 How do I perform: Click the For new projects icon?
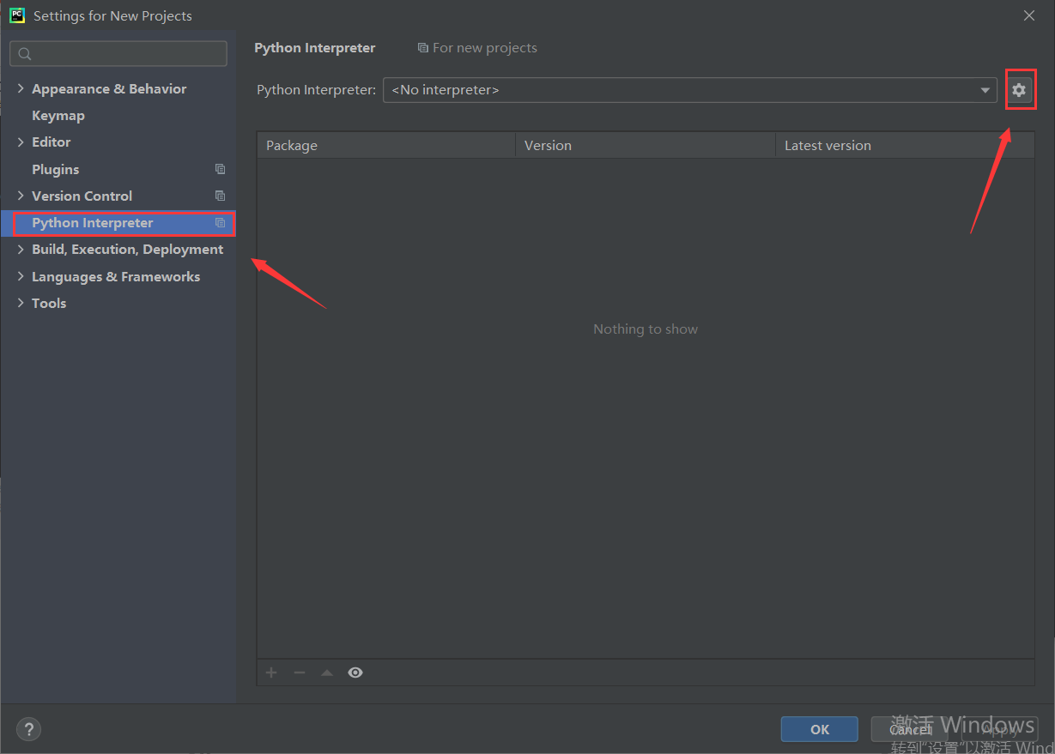[422, 48]
